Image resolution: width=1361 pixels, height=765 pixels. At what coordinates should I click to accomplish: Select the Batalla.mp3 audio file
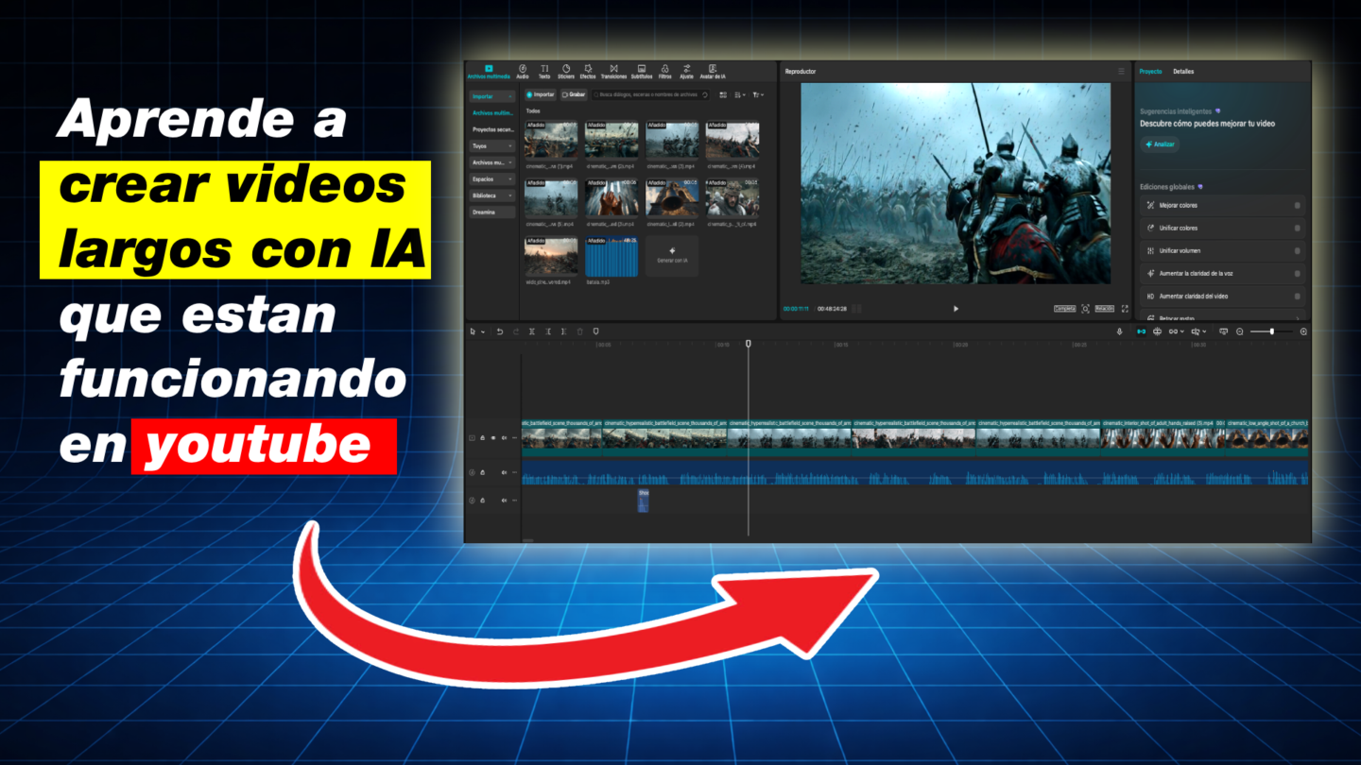pos(612,257)
